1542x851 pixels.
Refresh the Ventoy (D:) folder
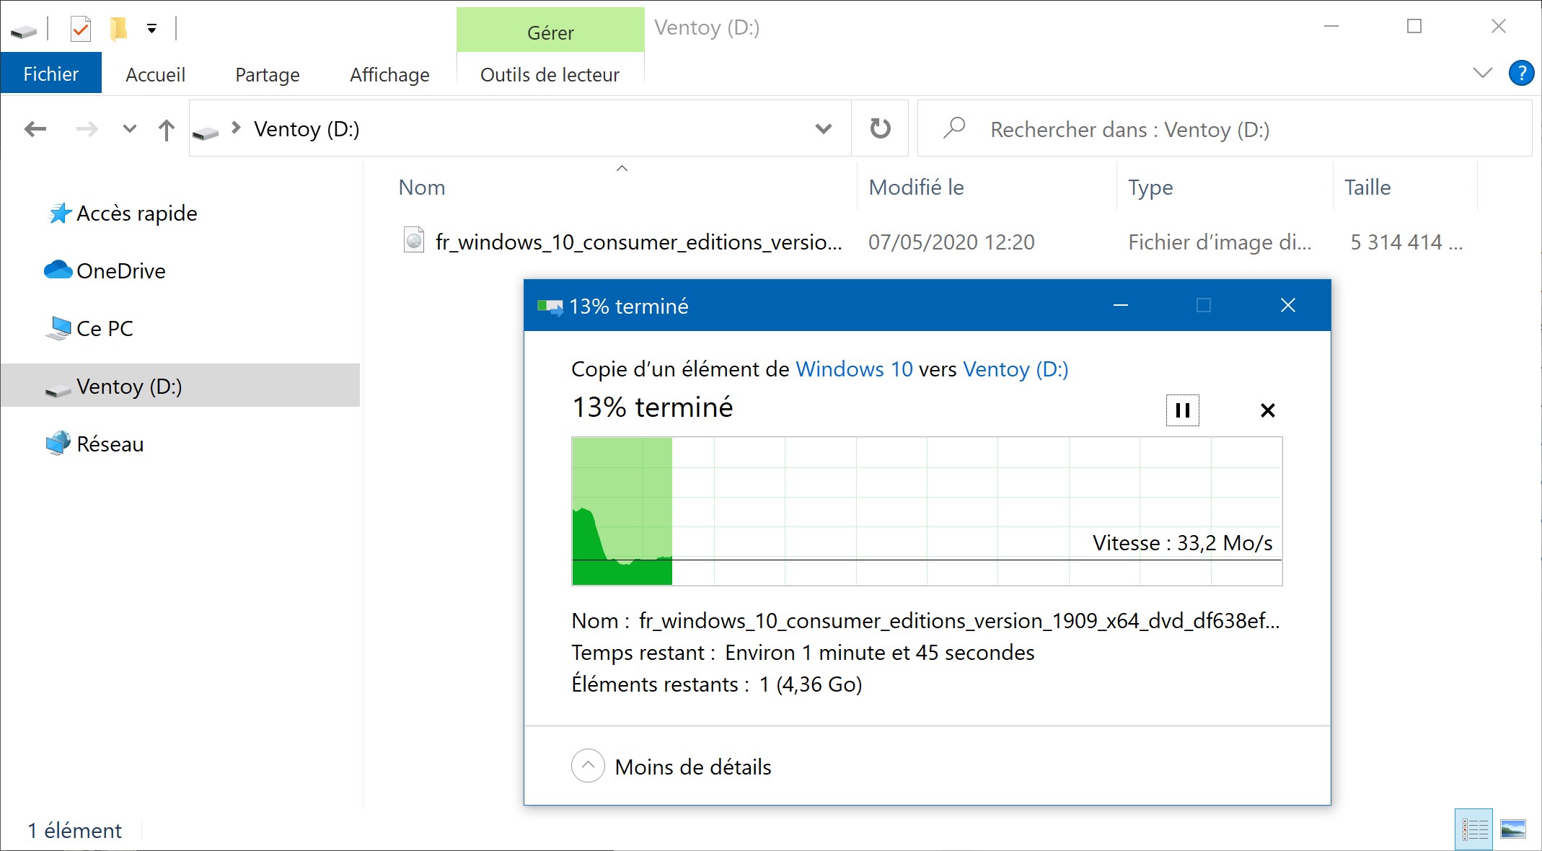click(880, 128)
